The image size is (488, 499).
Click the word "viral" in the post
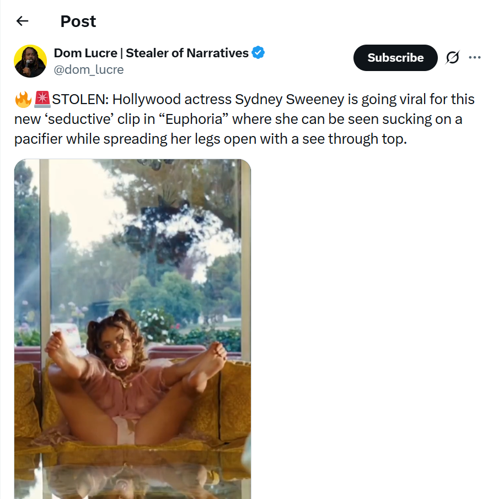(393, 100)
